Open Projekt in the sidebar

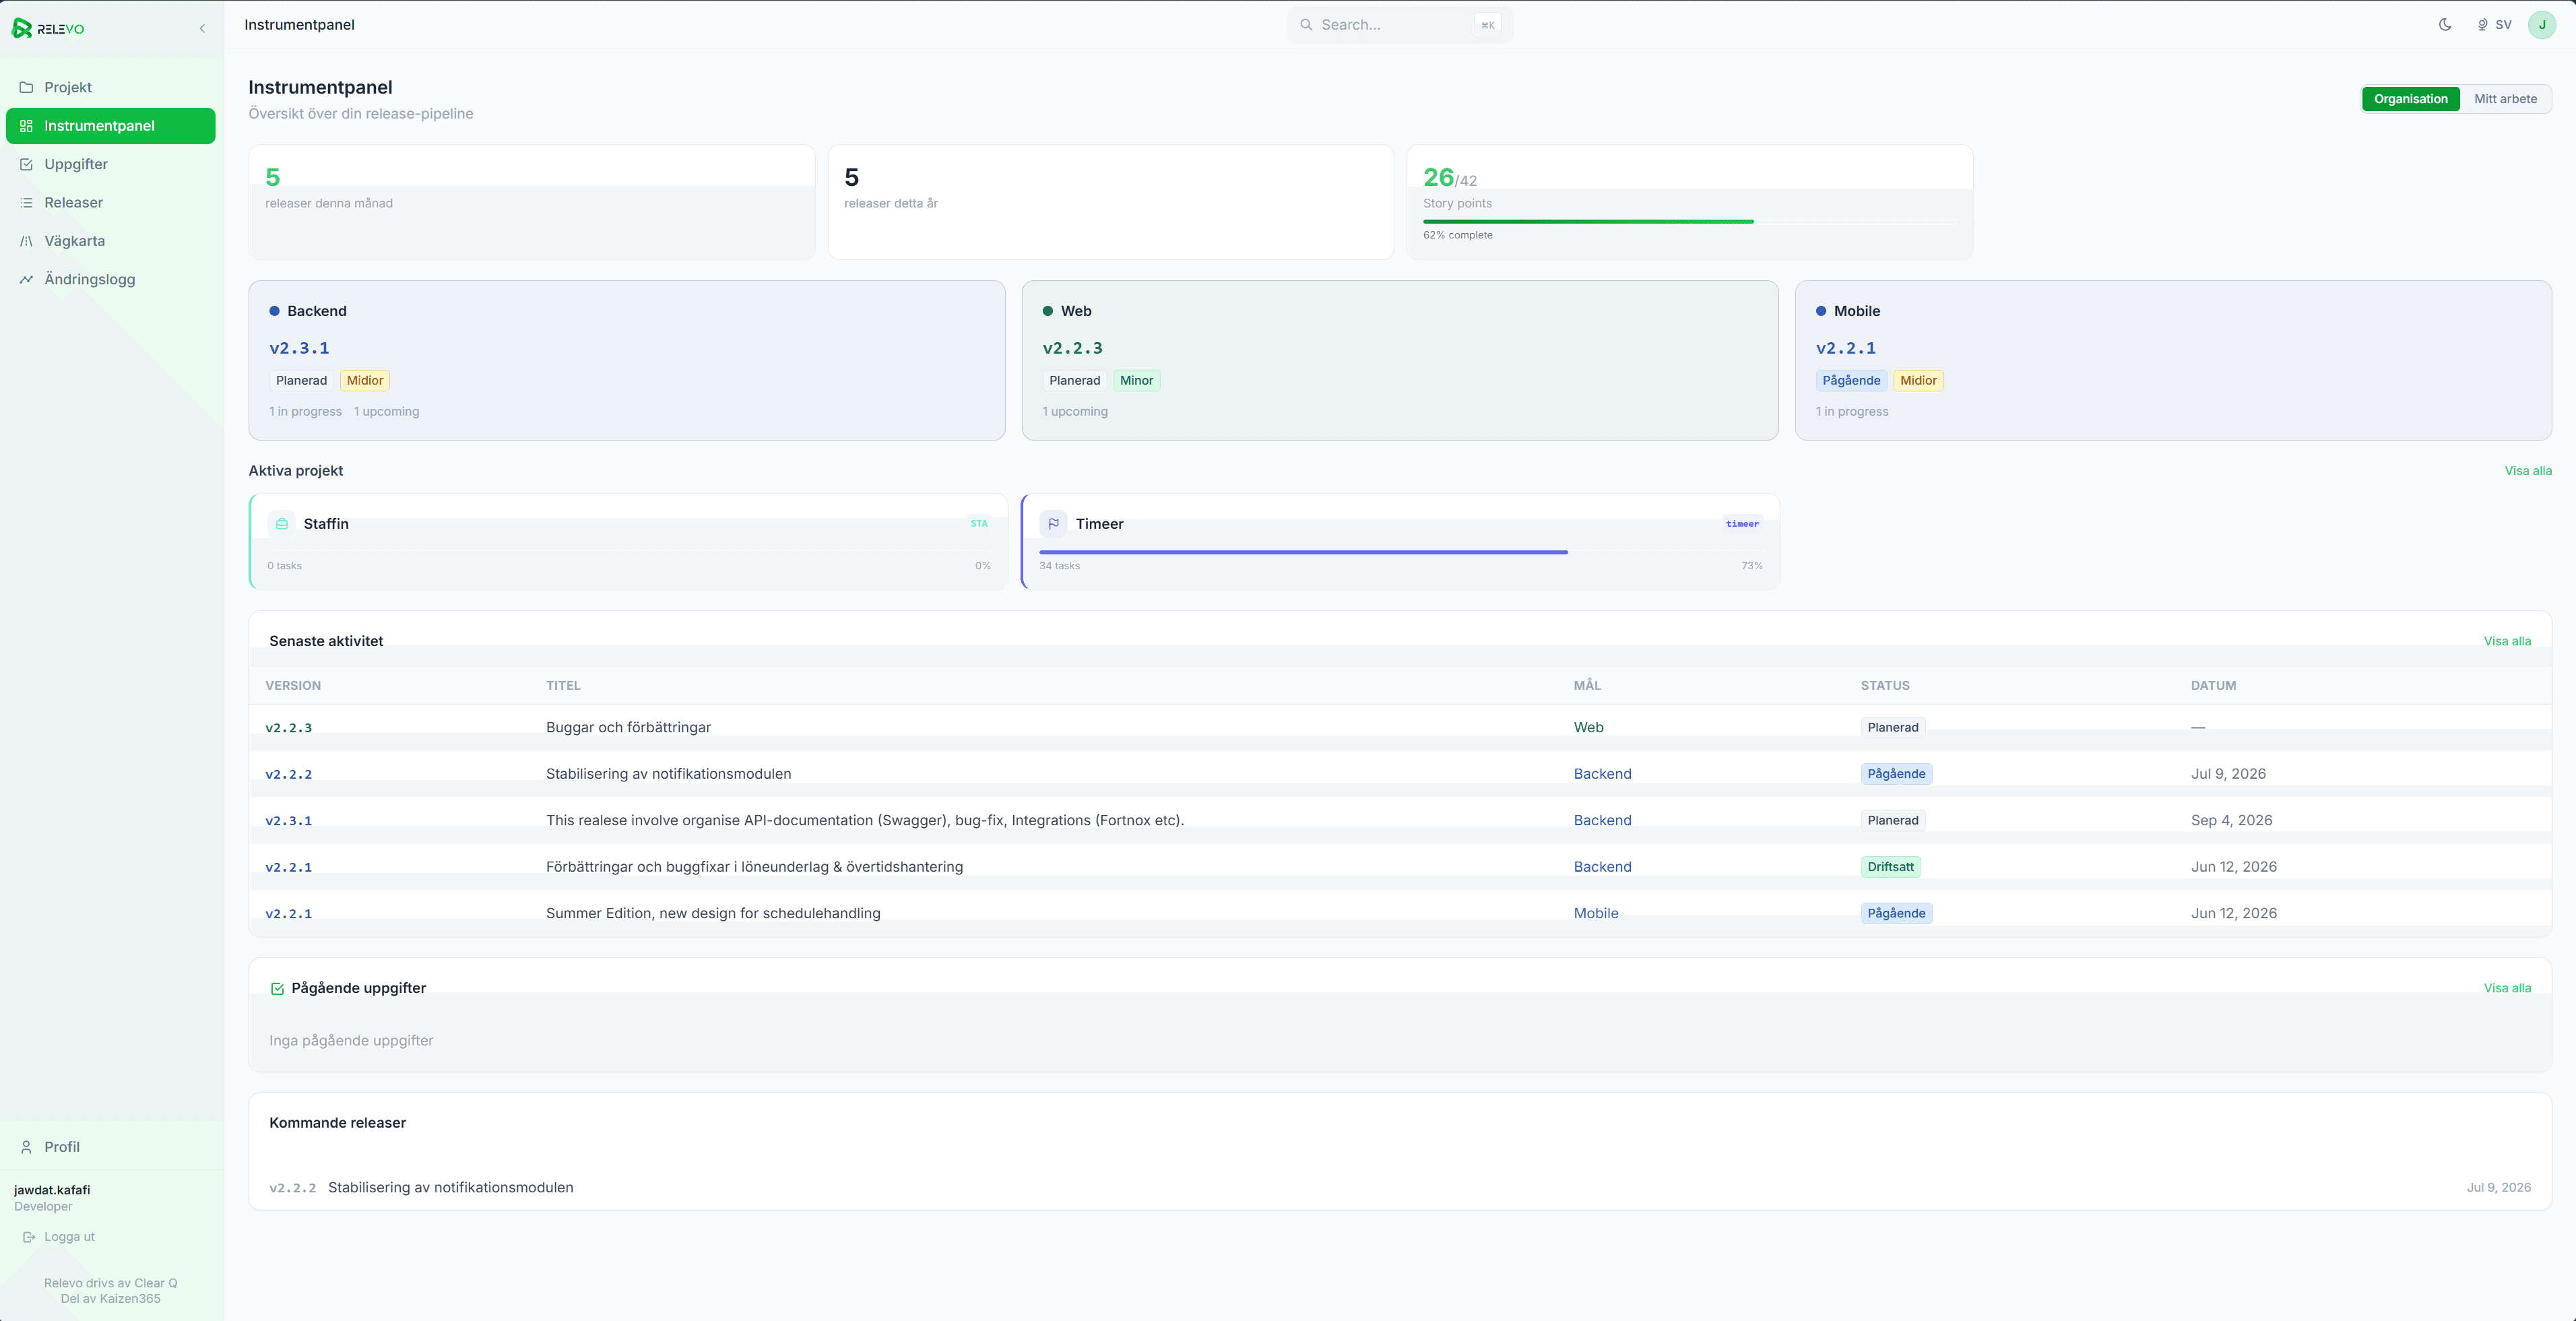[111, 87]
